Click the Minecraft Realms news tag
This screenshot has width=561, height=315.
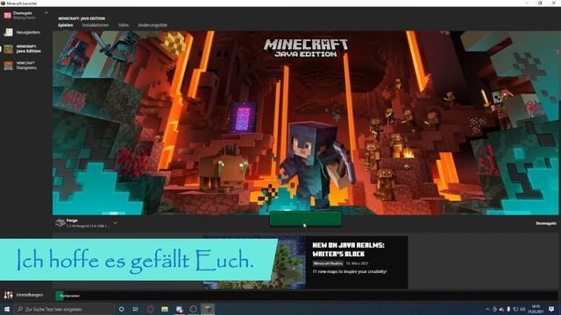coord(328,263)
